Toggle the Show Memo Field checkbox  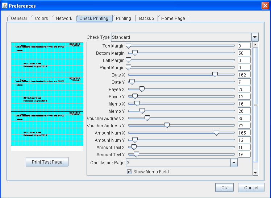[x=129, y=172]
